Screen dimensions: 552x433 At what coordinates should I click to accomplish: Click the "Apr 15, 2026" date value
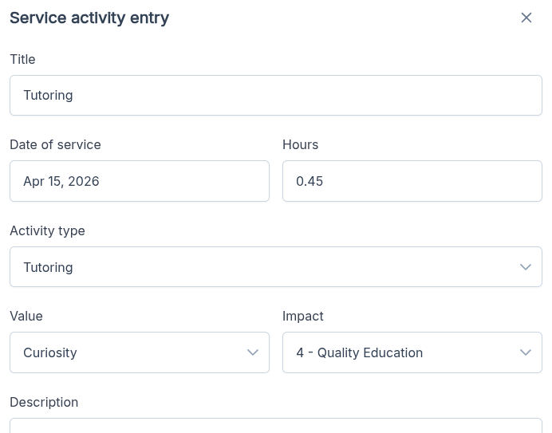(61, 181)
